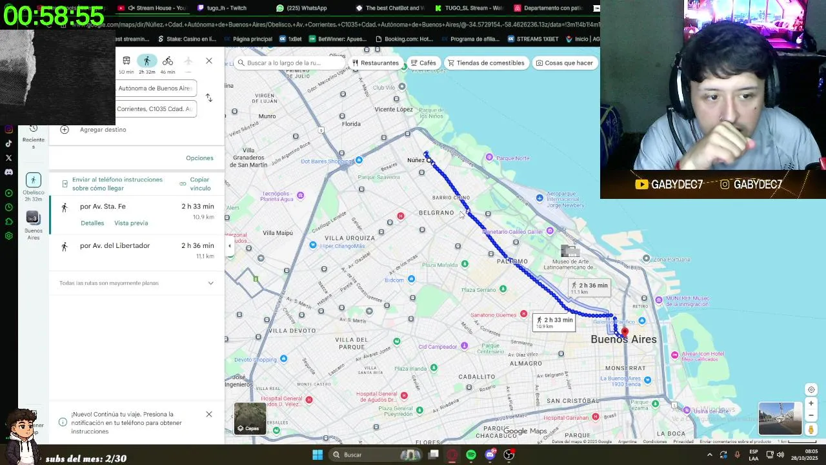Open TikTok in the browser sidebar

click(x=8, y=143)
